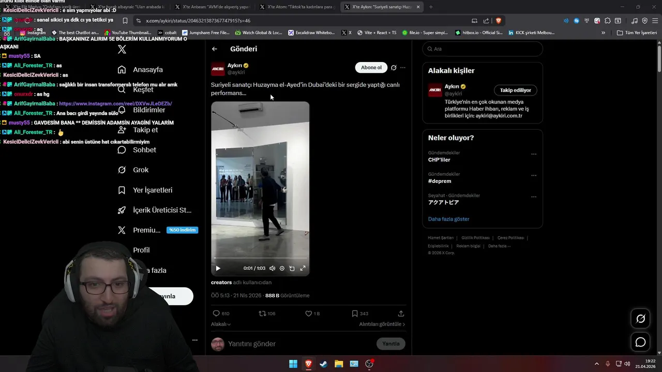The height and width of the screenshot is (372, 662).
Task: Click Gizlilik Politikası footer link
Action: [x=475, y=238]
